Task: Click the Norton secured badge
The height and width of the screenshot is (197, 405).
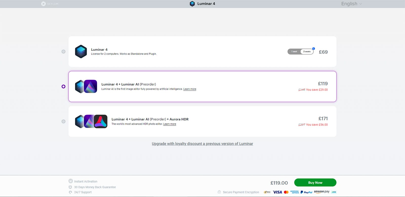Action: click(x=267, y=192)
